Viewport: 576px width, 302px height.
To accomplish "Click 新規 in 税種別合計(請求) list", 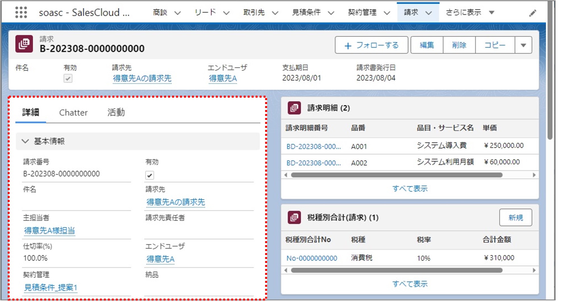I will [x=515, y=218].
